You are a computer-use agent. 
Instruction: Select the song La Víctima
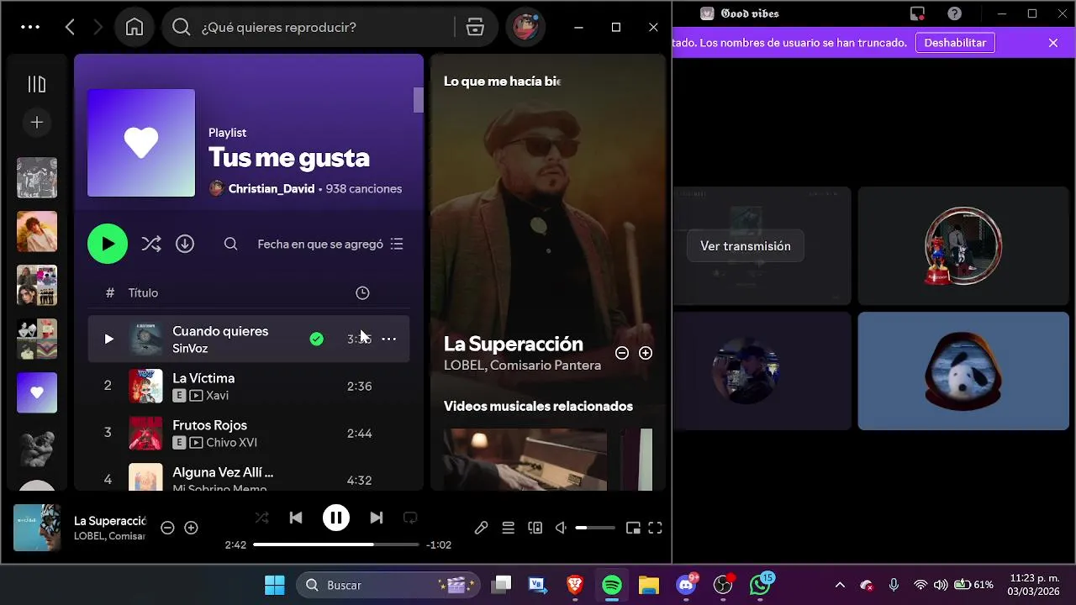point(203,378)
